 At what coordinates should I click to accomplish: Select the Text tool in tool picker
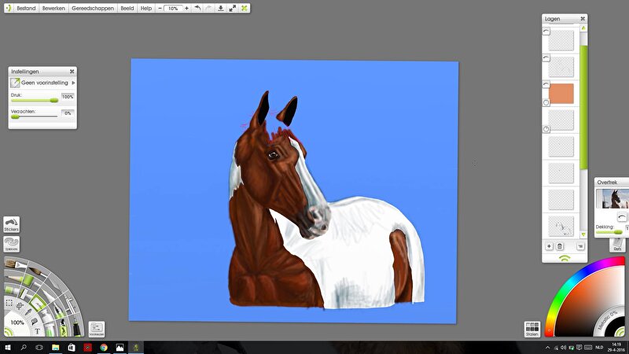(37, 331)
